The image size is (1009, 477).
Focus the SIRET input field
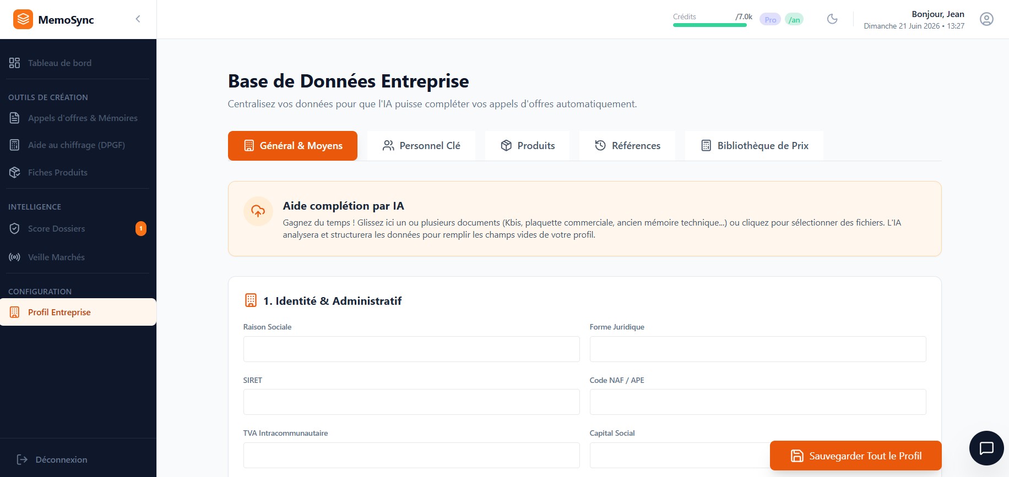[411, 402]
